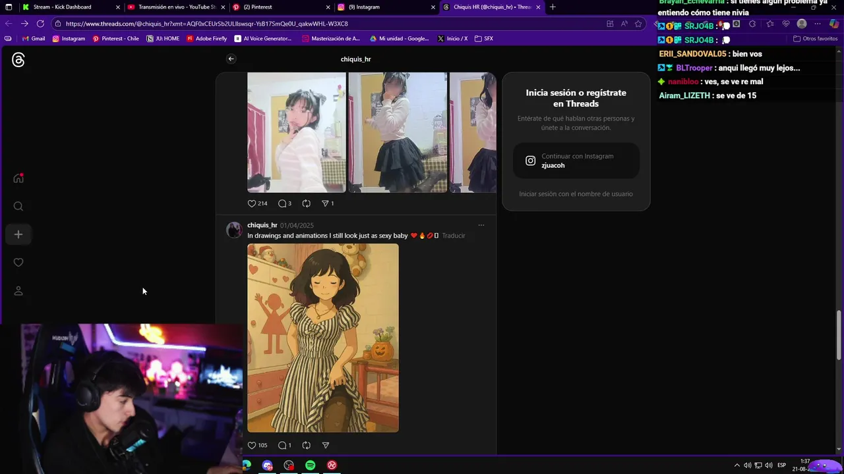Screen dimensions: 844x474
Task: Open the Masterización de A... bookmark
Action: (x=331, y=38)
